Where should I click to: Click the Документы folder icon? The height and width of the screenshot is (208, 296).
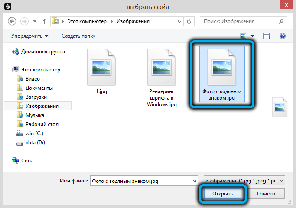coord(20,88)
